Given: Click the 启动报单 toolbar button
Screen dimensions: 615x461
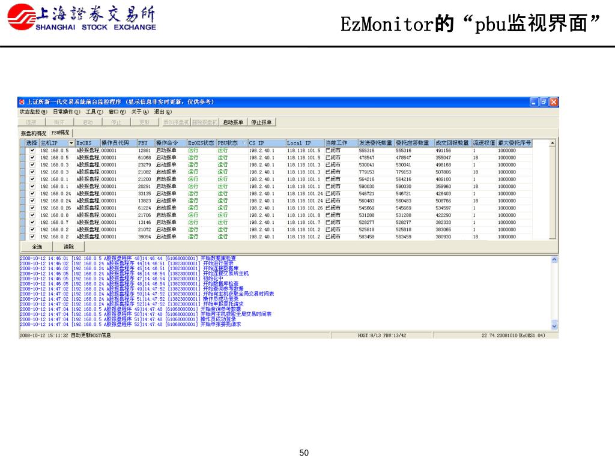Looking at the screenshot, I should pyautogui.click(x=233, y=122).
